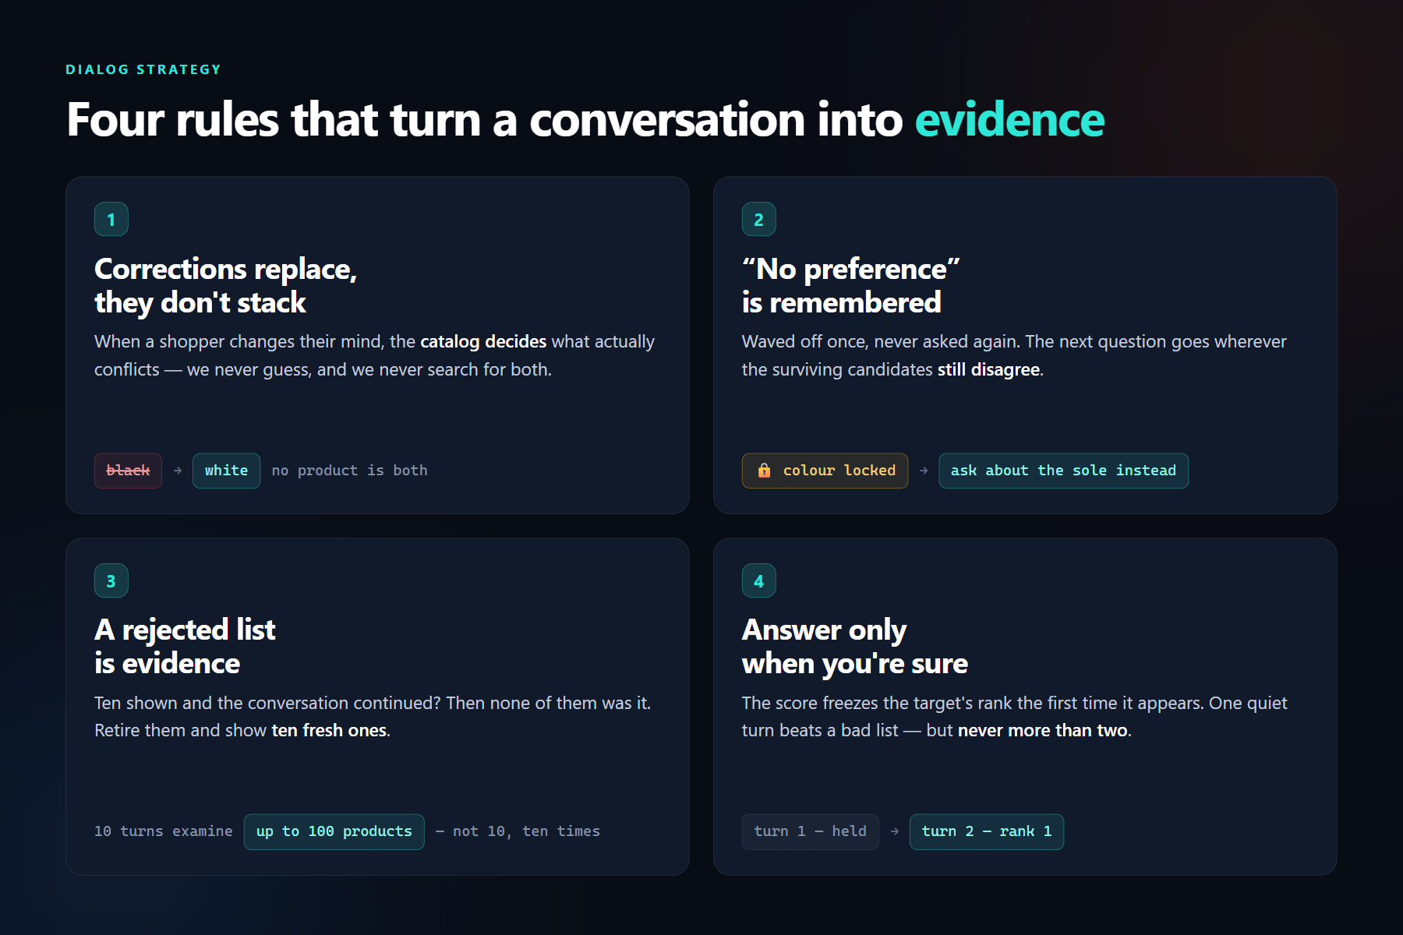Click the turn 2 – rank 1 chip
Image resolution: width=1403 pixels, height=935 pixels.
pyautogui.click(x=986, y=831)
